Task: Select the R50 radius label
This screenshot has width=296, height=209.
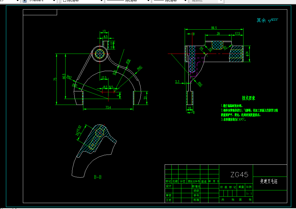Action: (x=200, y=84)
